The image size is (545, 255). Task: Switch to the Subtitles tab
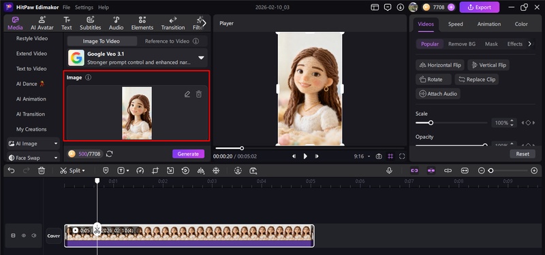point(91,23)
